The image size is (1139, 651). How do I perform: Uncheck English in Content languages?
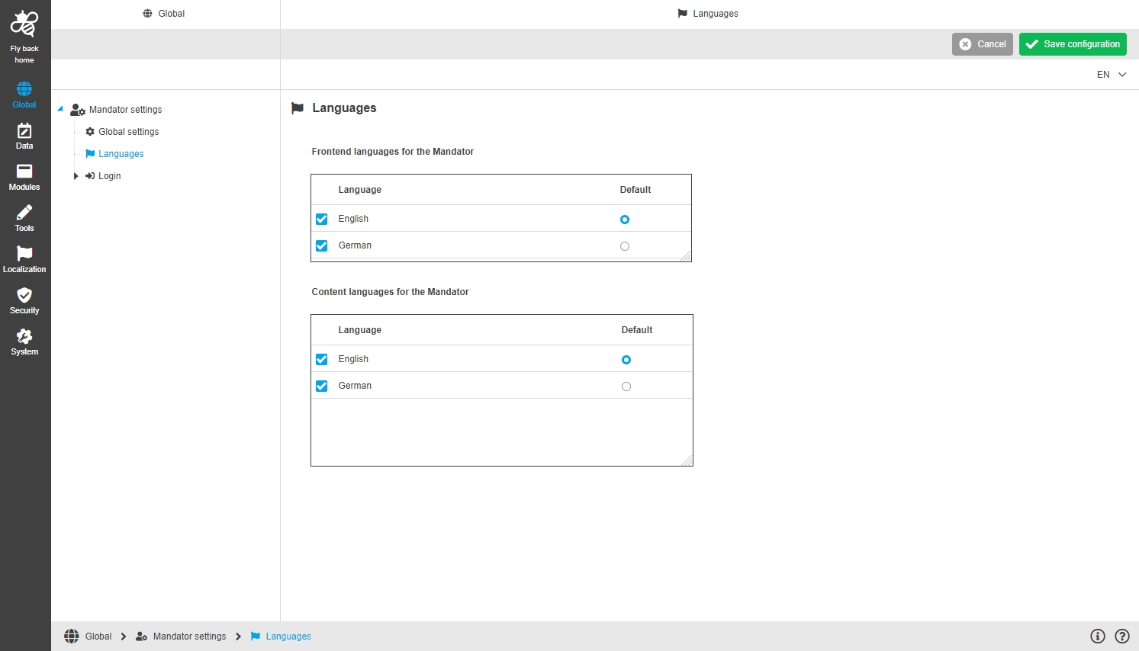[x=322, y=359]
